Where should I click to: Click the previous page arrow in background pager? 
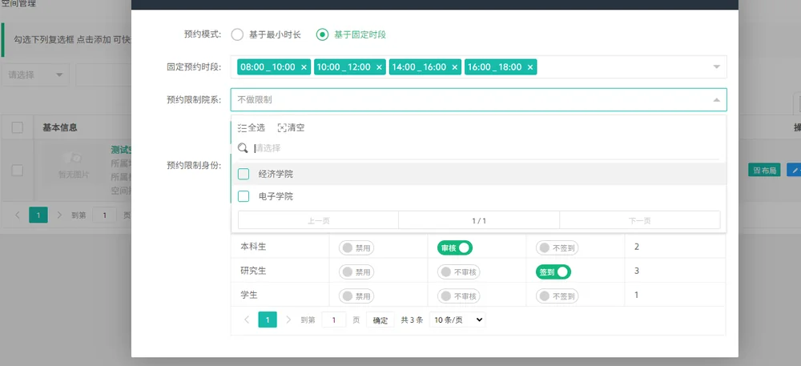18,215
